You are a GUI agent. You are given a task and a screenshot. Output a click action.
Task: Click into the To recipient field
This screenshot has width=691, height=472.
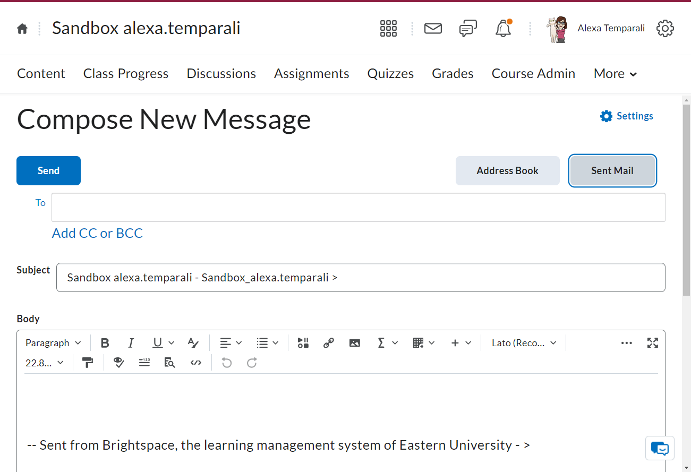pyautogui.click(x=359, y=207)
